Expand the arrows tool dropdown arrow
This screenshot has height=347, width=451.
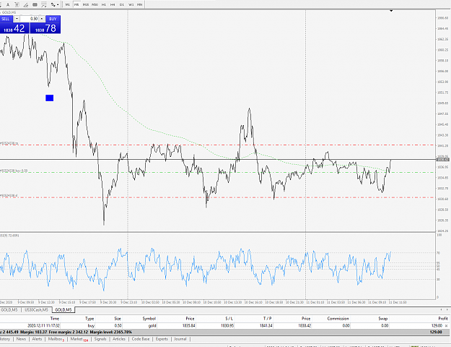(58, 4)
